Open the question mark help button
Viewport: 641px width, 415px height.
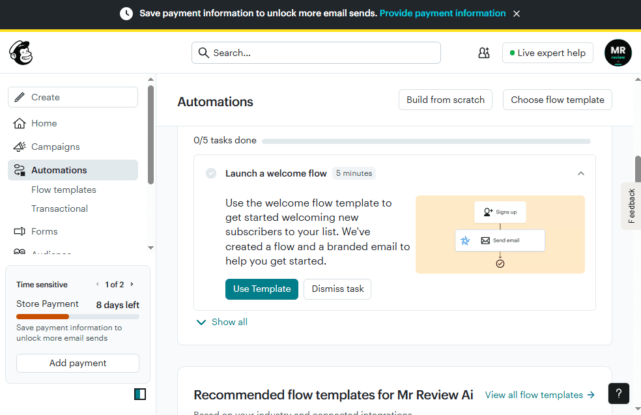[618, 394]
